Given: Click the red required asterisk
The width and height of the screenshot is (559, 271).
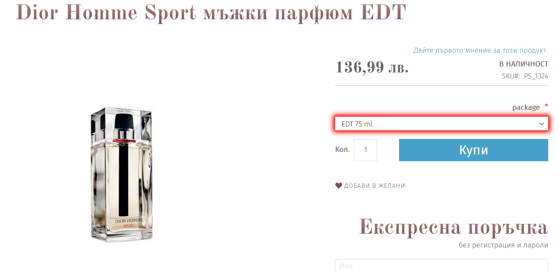Looking at the screenshot, I should click(x=546, y=105).
